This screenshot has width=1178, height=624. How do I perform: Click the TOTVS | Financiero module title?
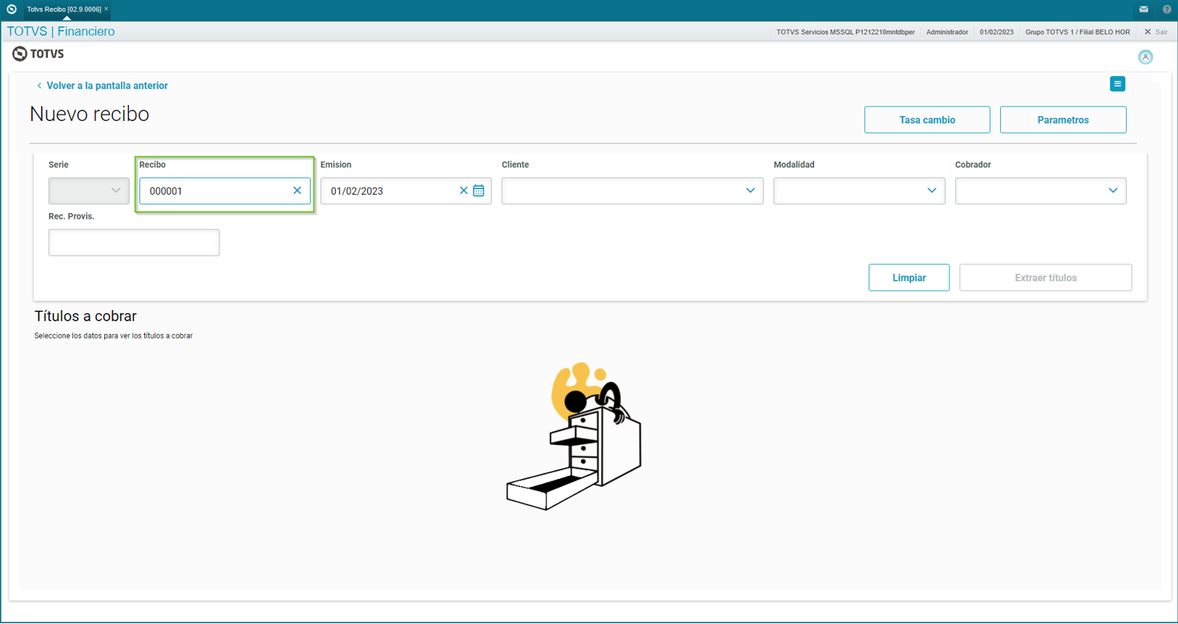[61, 31]
